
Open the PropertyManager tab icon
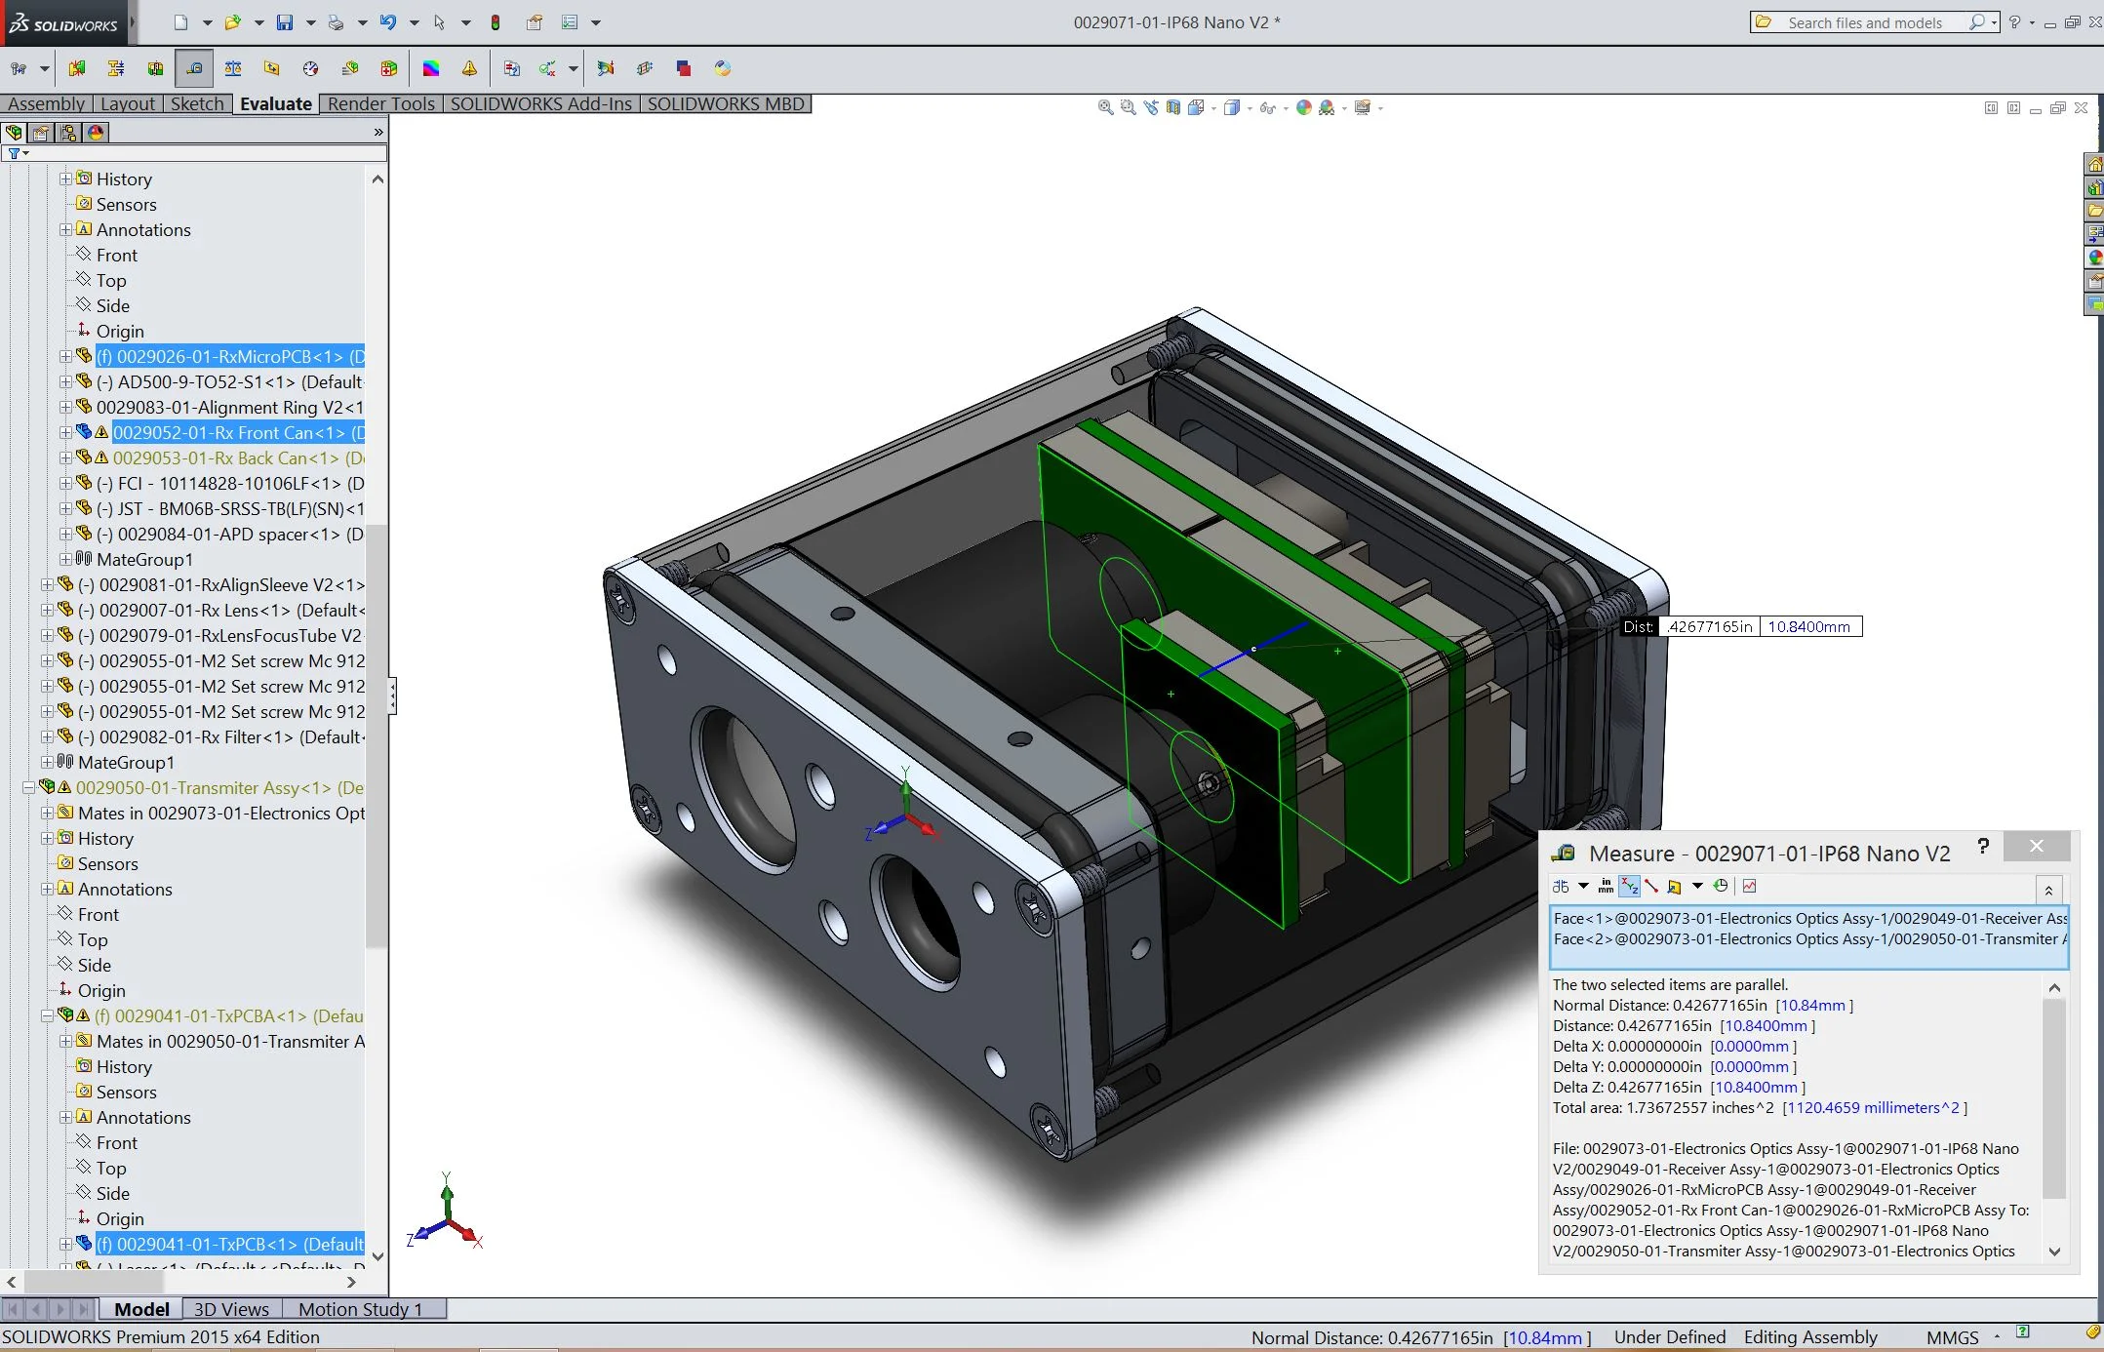pyautogui.click(x=41, y=133)
